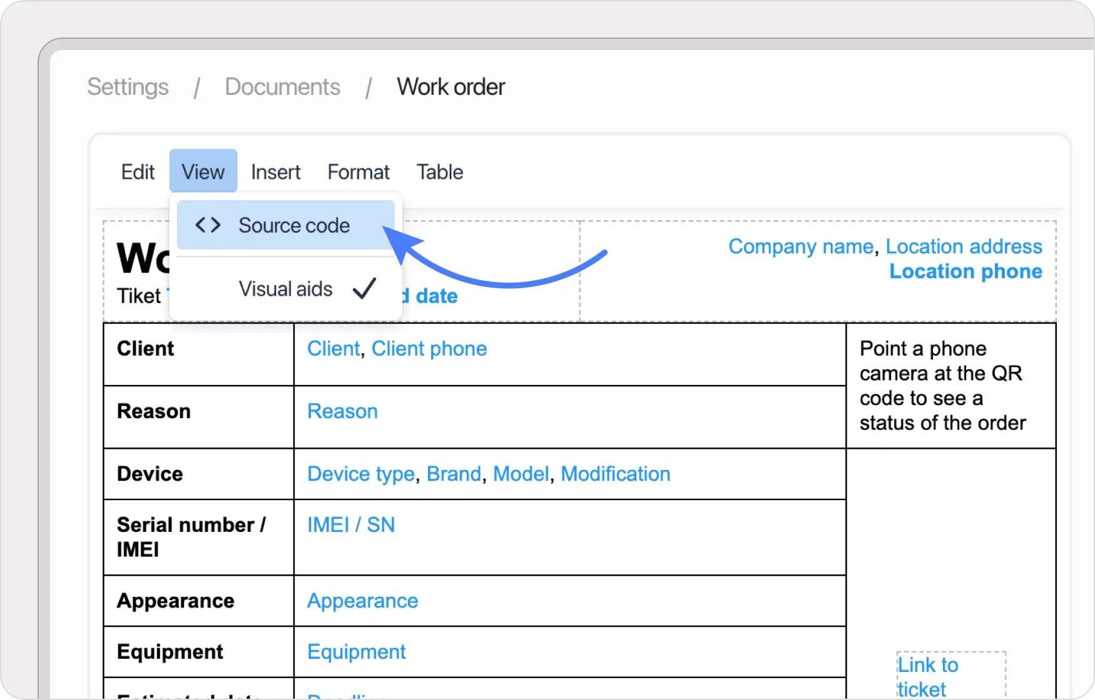Open the Table menu
Image resolution: width=1095 pixels, height=700 pixels.
coord(439,171)
